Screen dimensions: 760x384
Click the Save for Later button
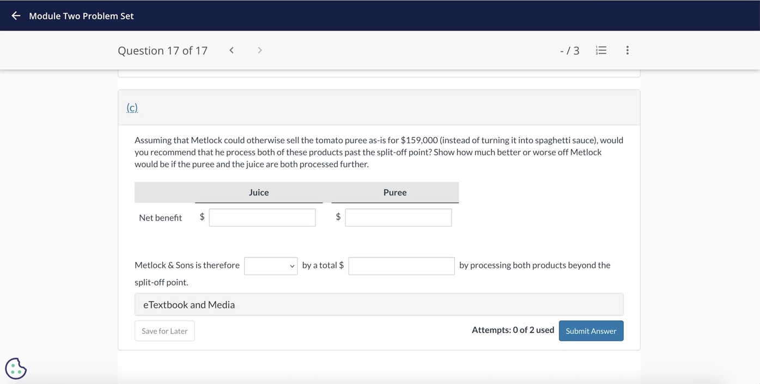click(165, 331)
